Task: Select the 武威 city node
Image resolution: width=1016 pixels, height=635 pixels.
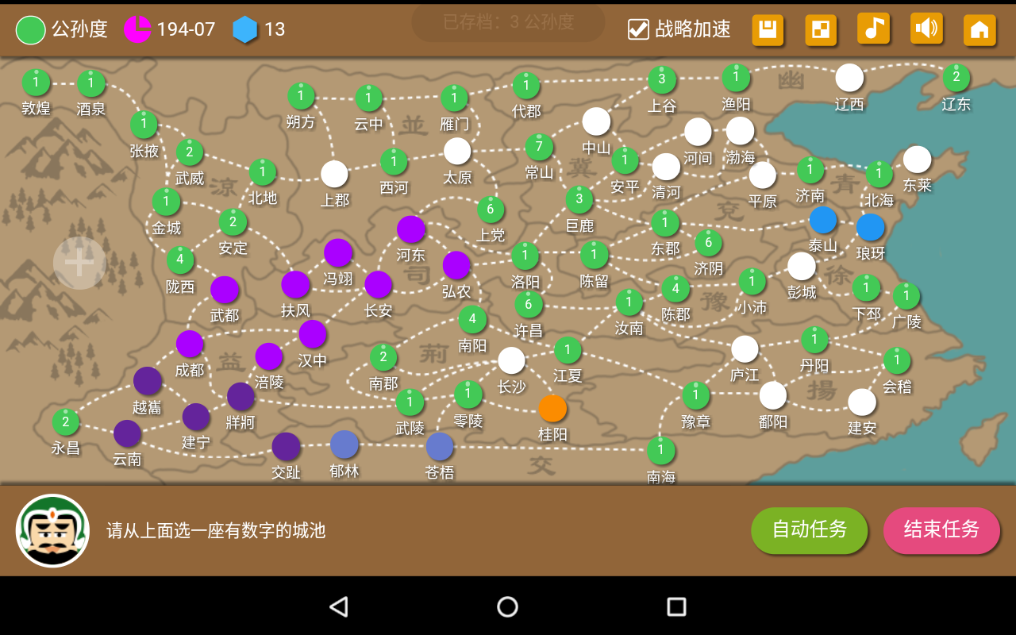Action: coord(190,152)
